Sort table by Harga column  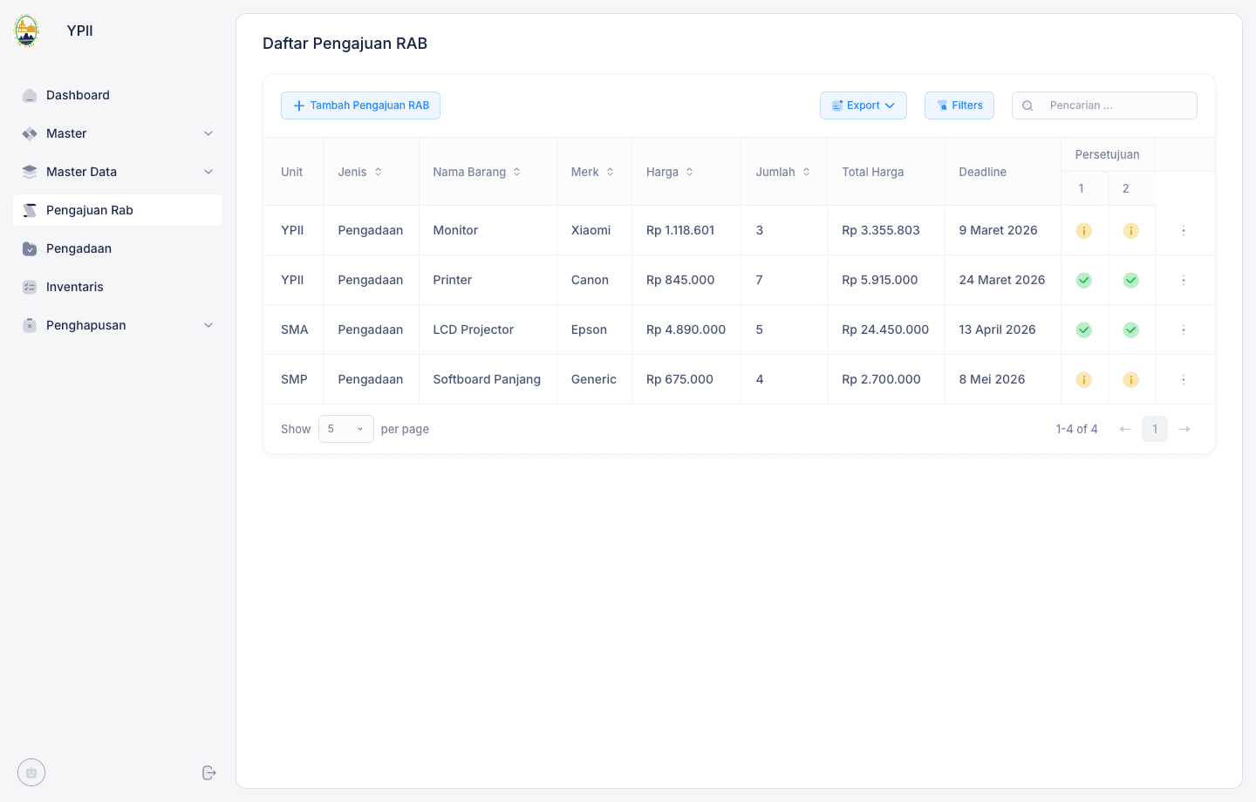click(670, 172)
